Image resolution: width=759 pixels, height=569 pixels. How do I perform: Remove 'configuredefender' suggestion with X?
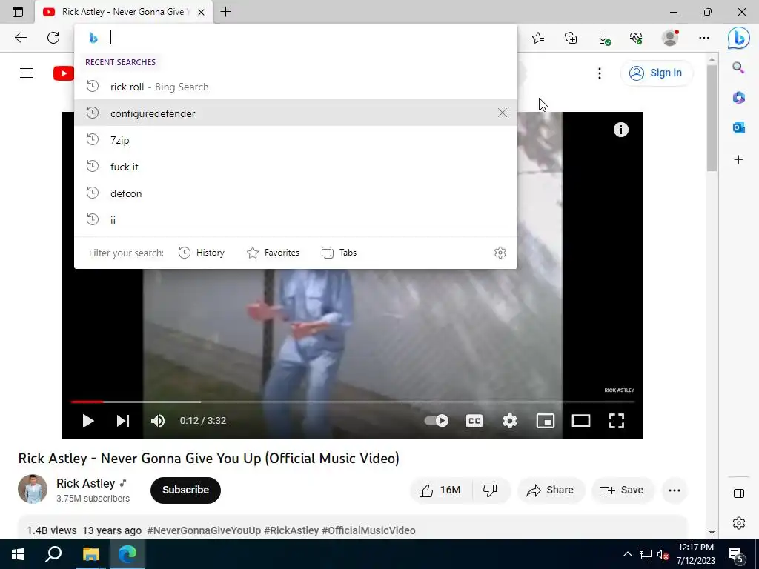point(503,113)
